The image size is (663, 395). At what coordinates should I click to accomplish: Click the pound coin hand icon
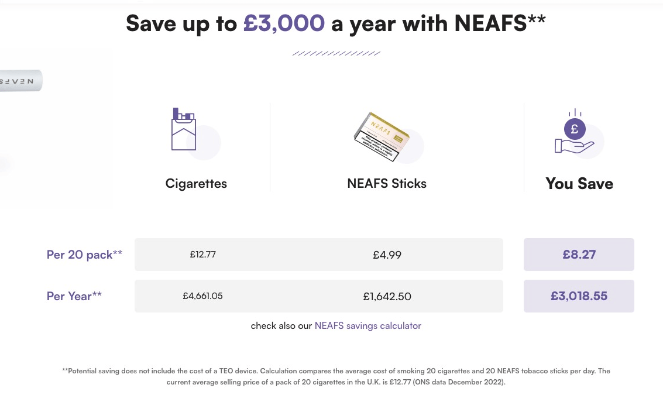coord(575,132)
